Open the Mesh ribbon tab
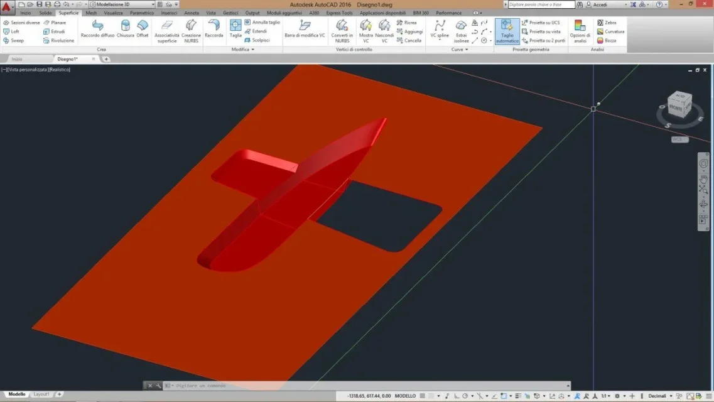 point(91,13)
